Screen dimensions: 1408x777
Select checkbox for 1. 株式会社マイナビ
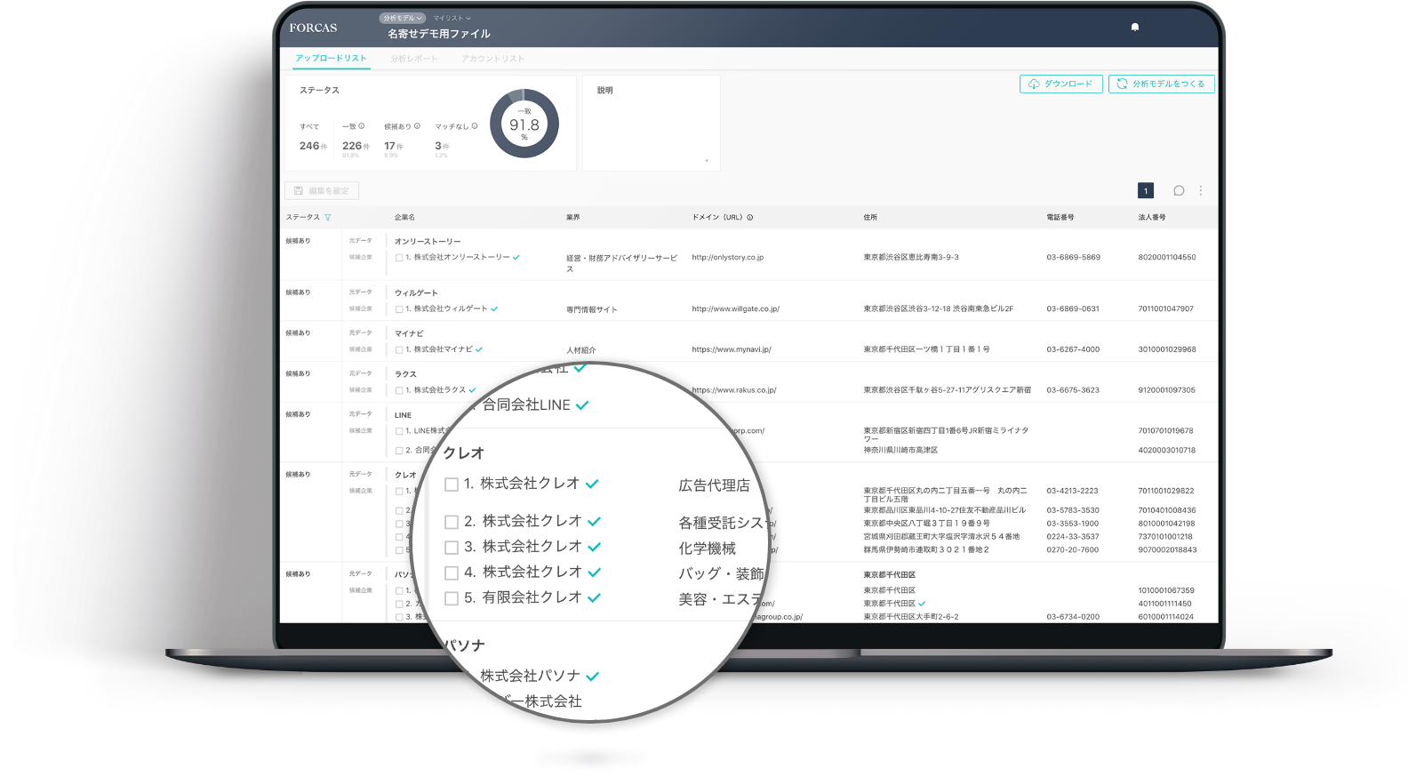point(399,349)
